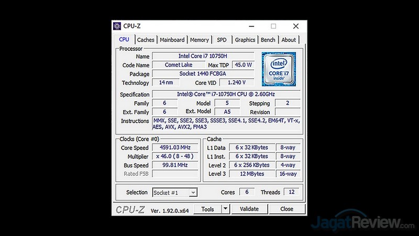Click the Level 2 value 6 x 256 KBytes
Viewport: 419px width, 236px height.
click(x=252, y=165)
